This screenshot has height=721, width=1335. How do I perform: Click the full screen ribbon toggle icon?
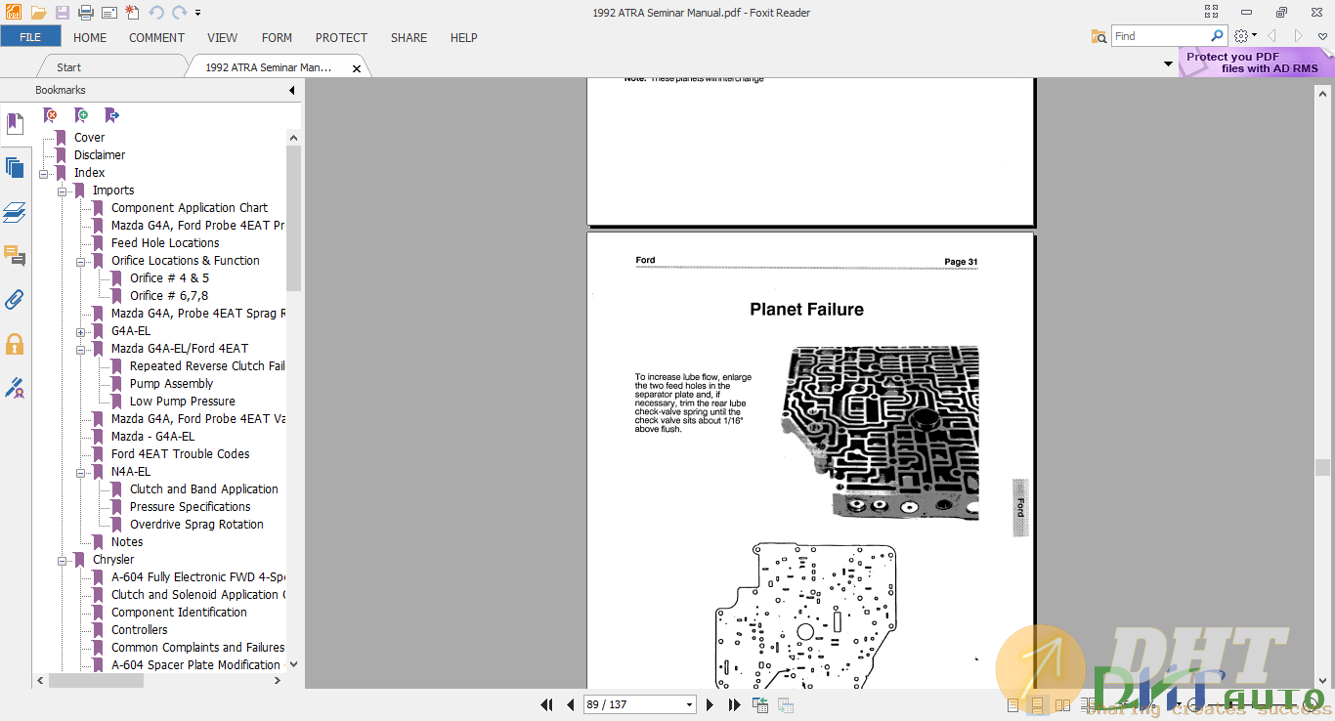tap(1212, 12)
